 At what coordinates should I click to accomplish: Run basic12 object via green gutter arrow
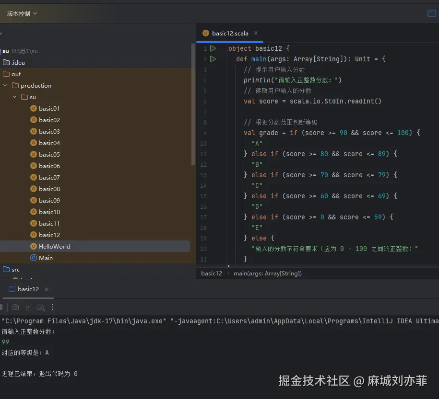coord(213,48)
